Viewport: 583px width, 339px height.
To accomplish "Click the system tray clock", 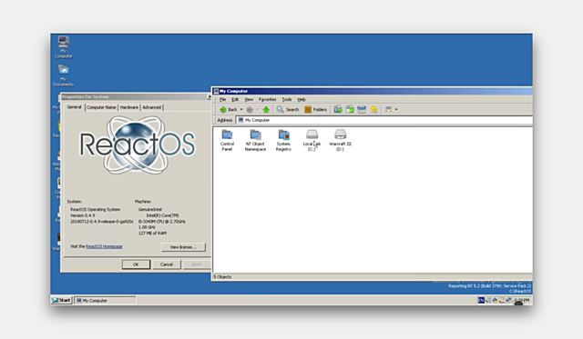I will point(522,300).
